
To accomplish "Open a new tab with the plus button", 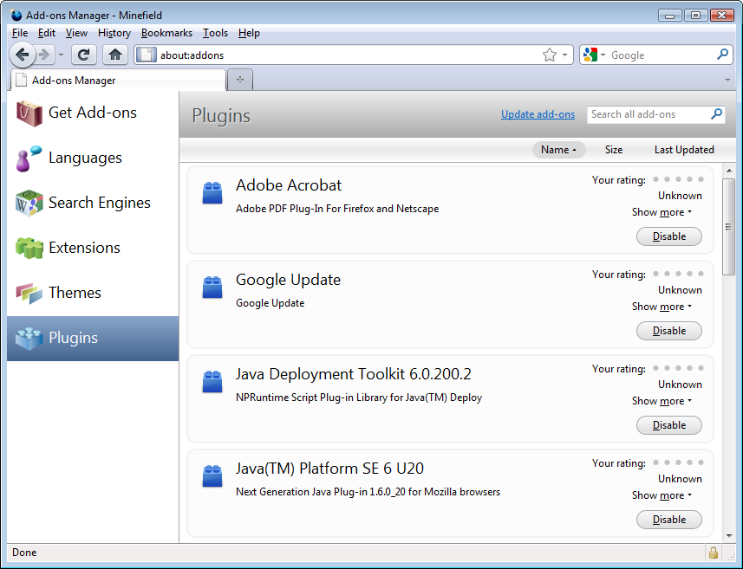I will pos(240,80).
